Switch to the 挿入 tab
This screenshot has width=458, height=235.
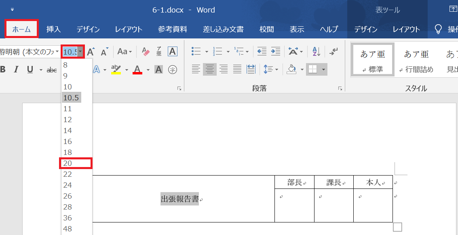[53, 30]
